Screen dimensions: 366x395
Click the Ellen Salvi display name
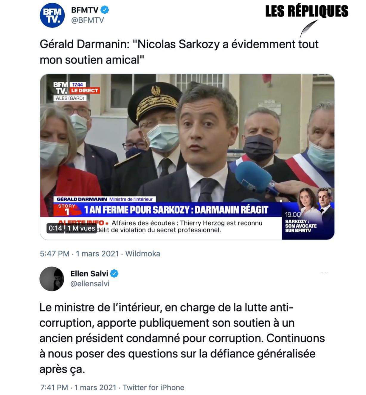point(89,273)
